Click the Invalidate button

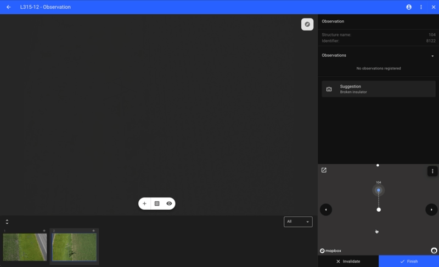pyautogui.click(x=348, y=262)
